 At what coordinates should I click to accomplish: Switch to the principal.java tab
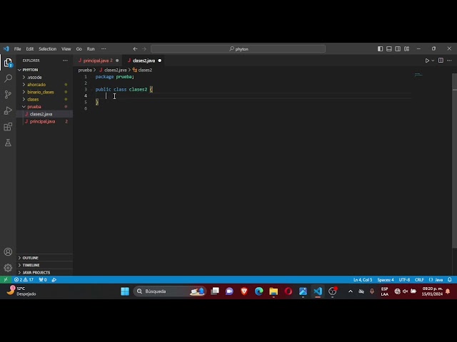98,61
